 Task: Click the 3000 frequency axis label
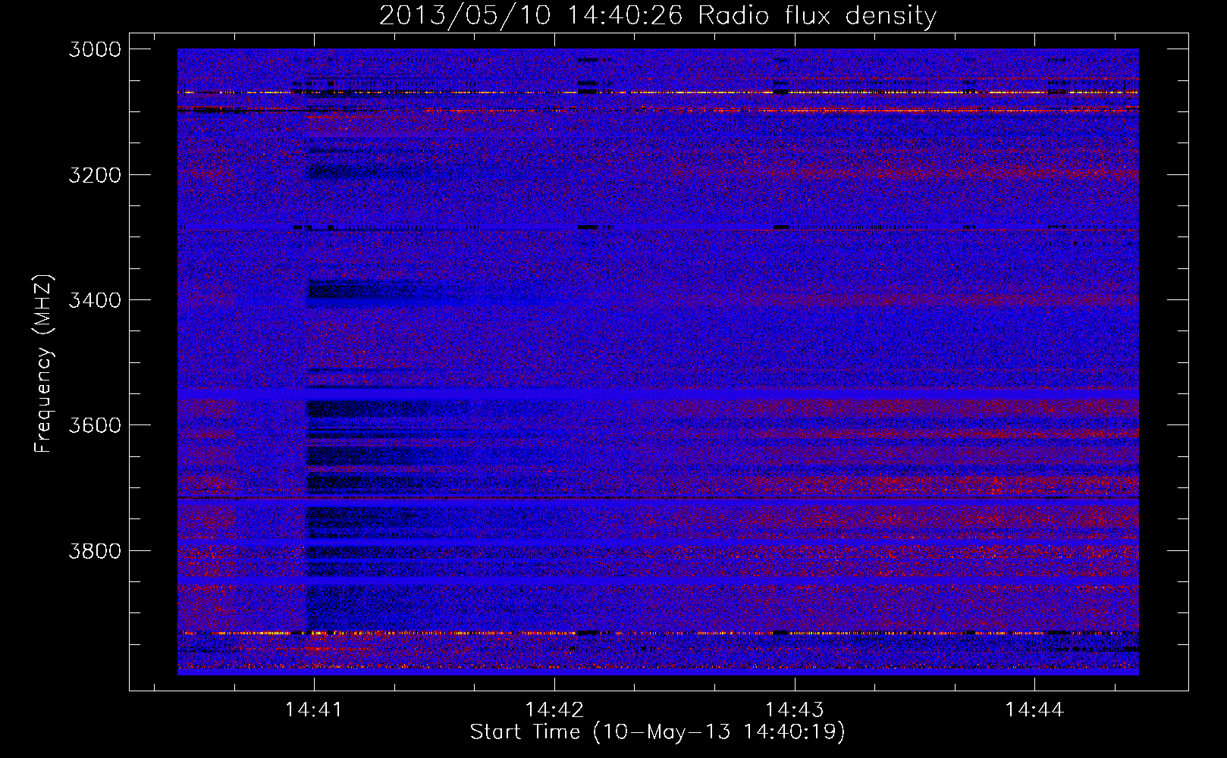[x=95, y=49]
